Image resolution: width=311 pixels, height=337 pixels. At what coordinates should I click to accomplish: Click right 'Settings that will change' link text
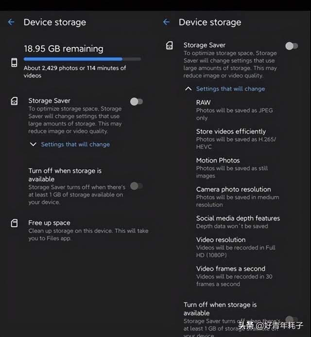pos(230,89)
